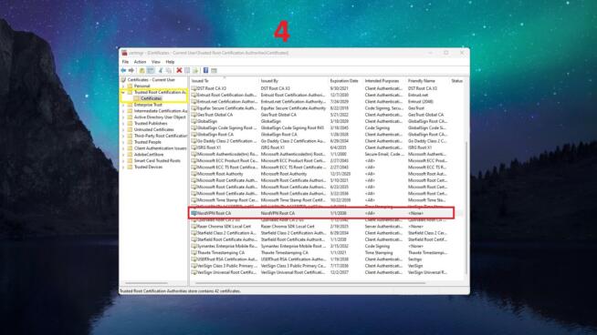Screen dimensions: 597x335
Task: Click the Show/Hide Action Pane icon
Action: [x=214, y=71]
